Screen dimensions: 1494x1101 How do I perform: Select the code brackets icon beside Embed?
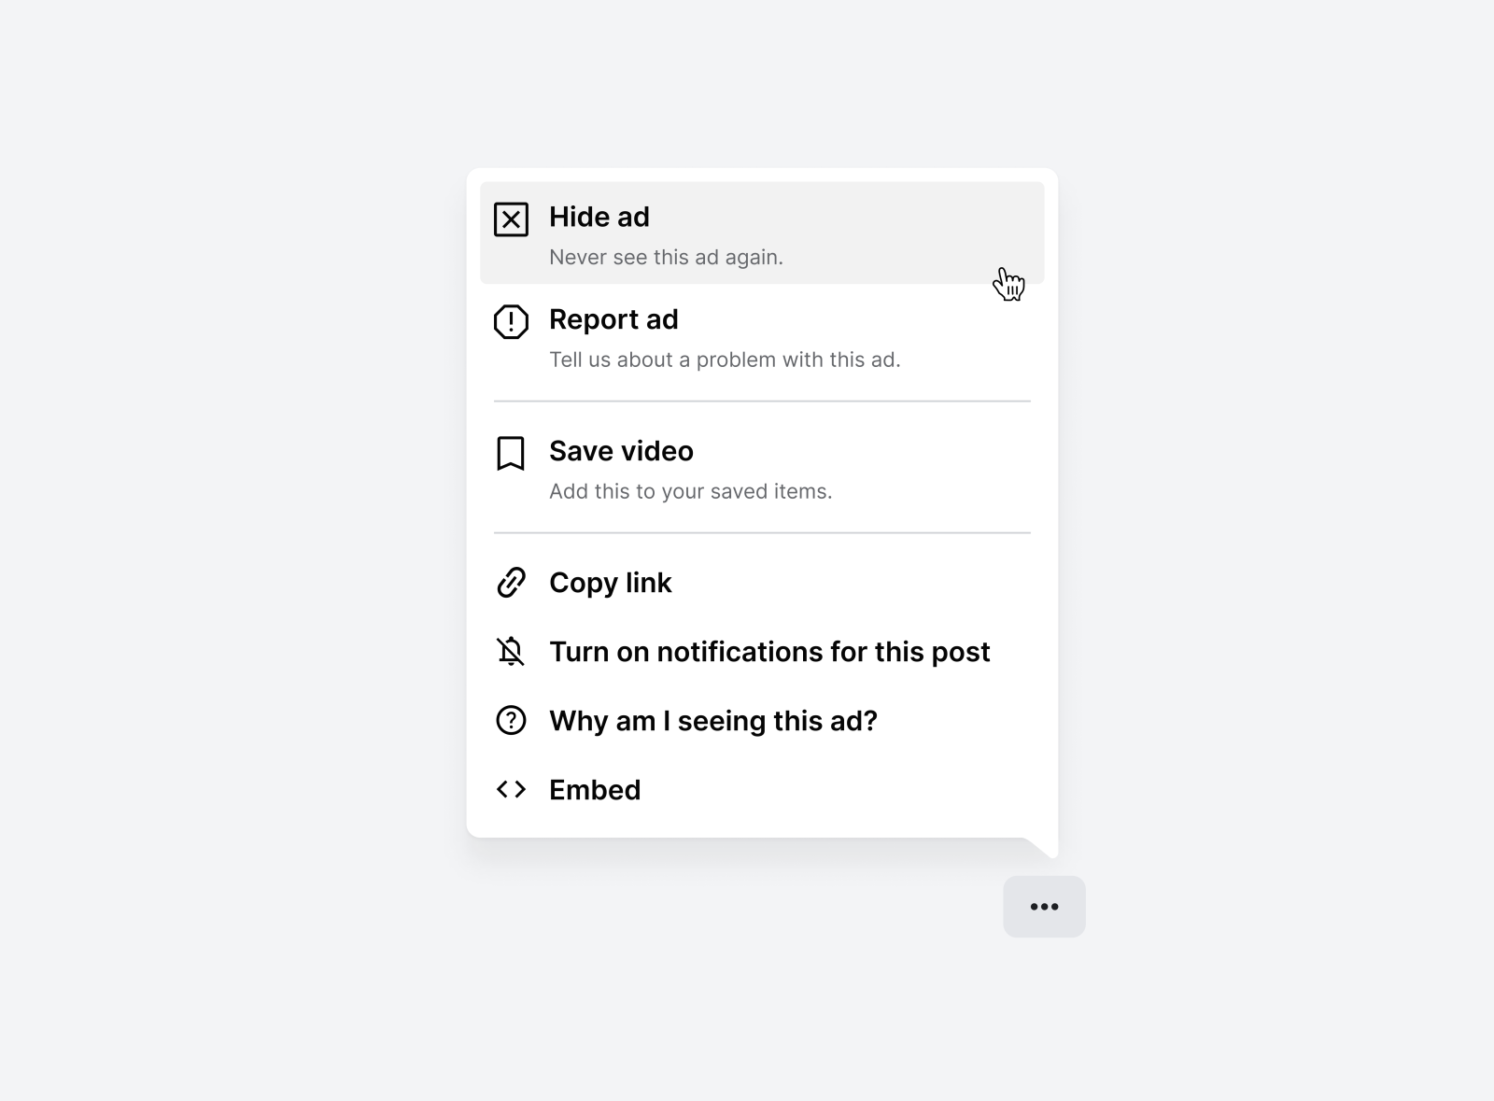(x=511, y=789)
